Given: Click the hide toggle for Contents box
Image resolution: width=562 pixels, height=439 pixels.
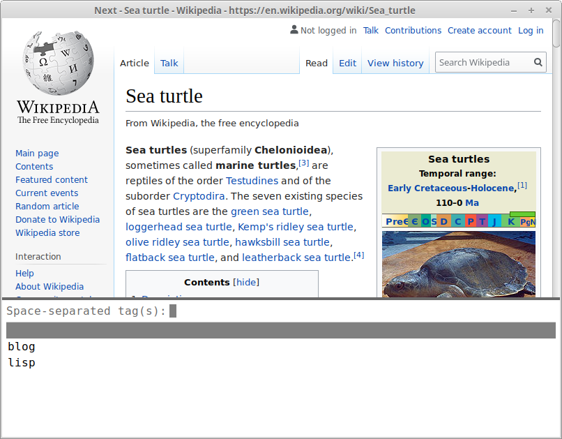Looking at the screenshot, I should coord(246,282).
